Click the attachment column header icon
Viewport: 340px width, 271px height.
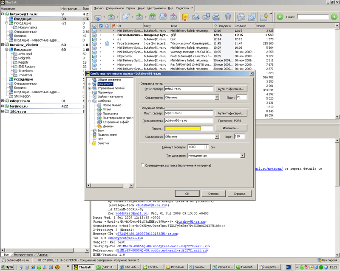click(107, 26)
